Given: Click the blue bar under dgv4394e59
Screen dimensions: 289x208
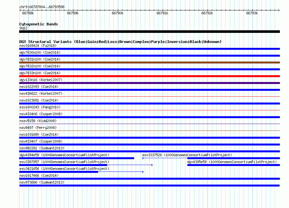Looking at the screenshot, I should coord(77,158).
